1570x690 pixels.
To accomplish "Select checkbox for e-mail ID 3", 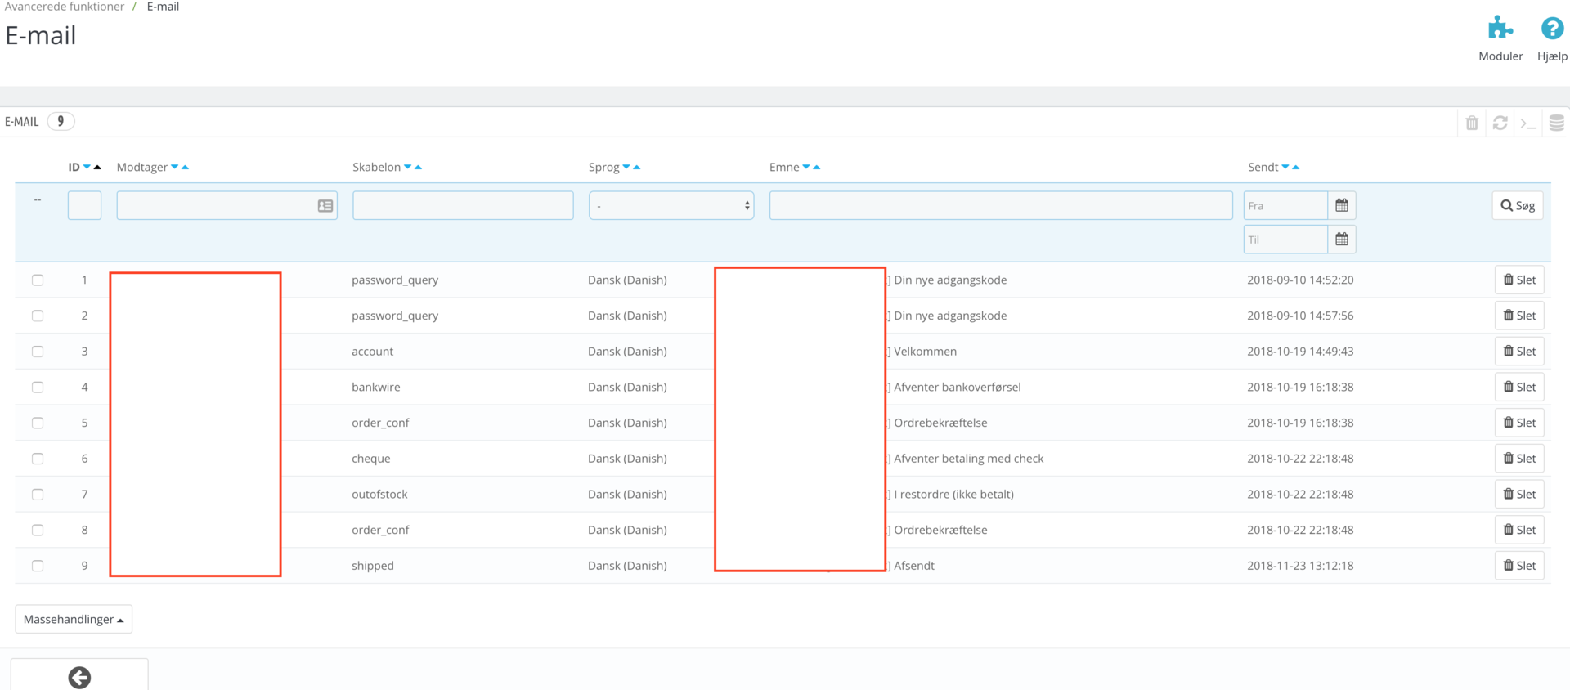I will click(x=38, y=352).
